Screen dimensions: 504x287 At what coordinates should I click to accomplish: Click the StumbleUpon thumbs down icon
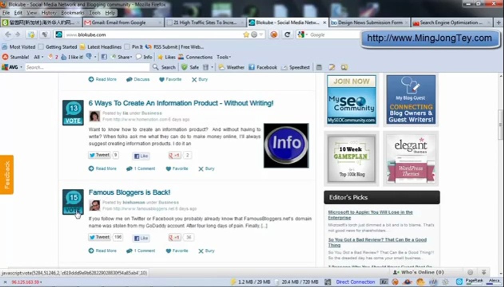(89, 57)
